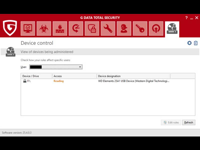Open the Tuner wrench icon
The height and width of the screenshot is (150, 200).
coord(108,28)
